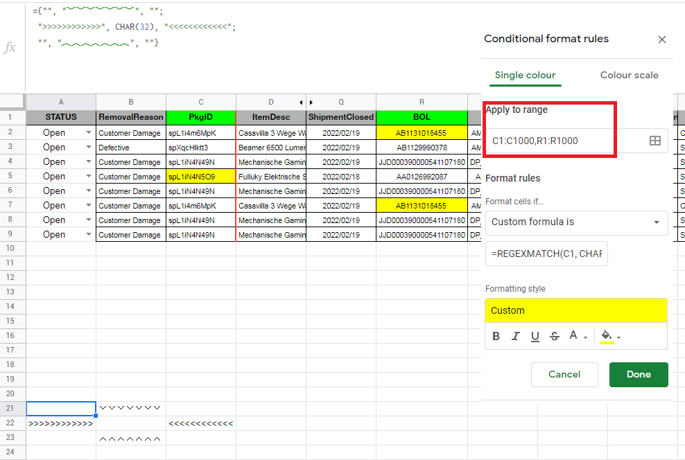Close the Conditional format rules panel
Image resolution: width=685 pixels, height=460 pixels.
(x=662, y=39)
